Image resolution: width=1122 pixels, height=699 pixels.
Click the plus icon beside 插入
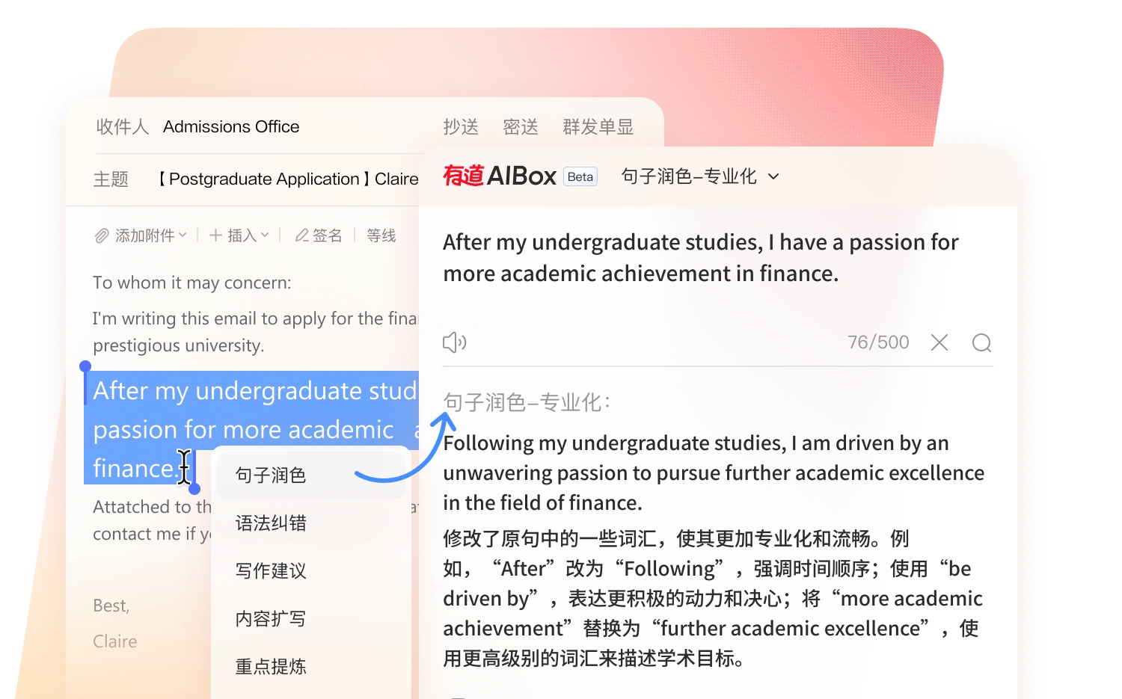pos(215,235)
